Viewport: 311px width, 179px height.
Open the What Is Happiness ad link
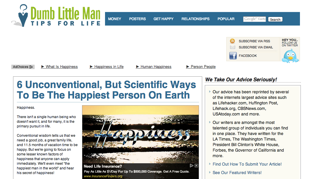click(x=62, y=67)
